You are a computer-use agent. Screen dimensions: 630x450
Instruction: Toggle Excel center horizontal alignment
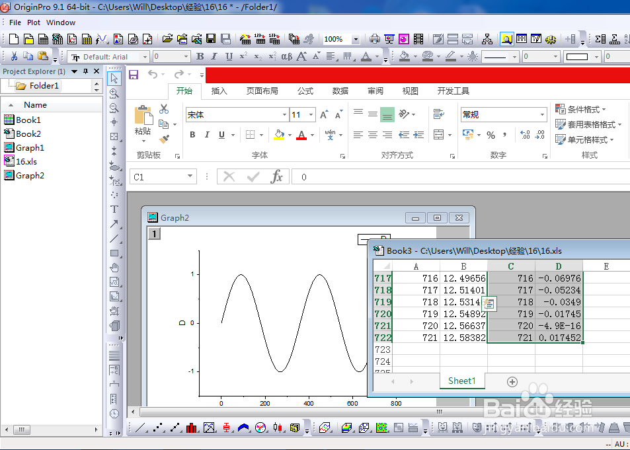click(372, 135)
